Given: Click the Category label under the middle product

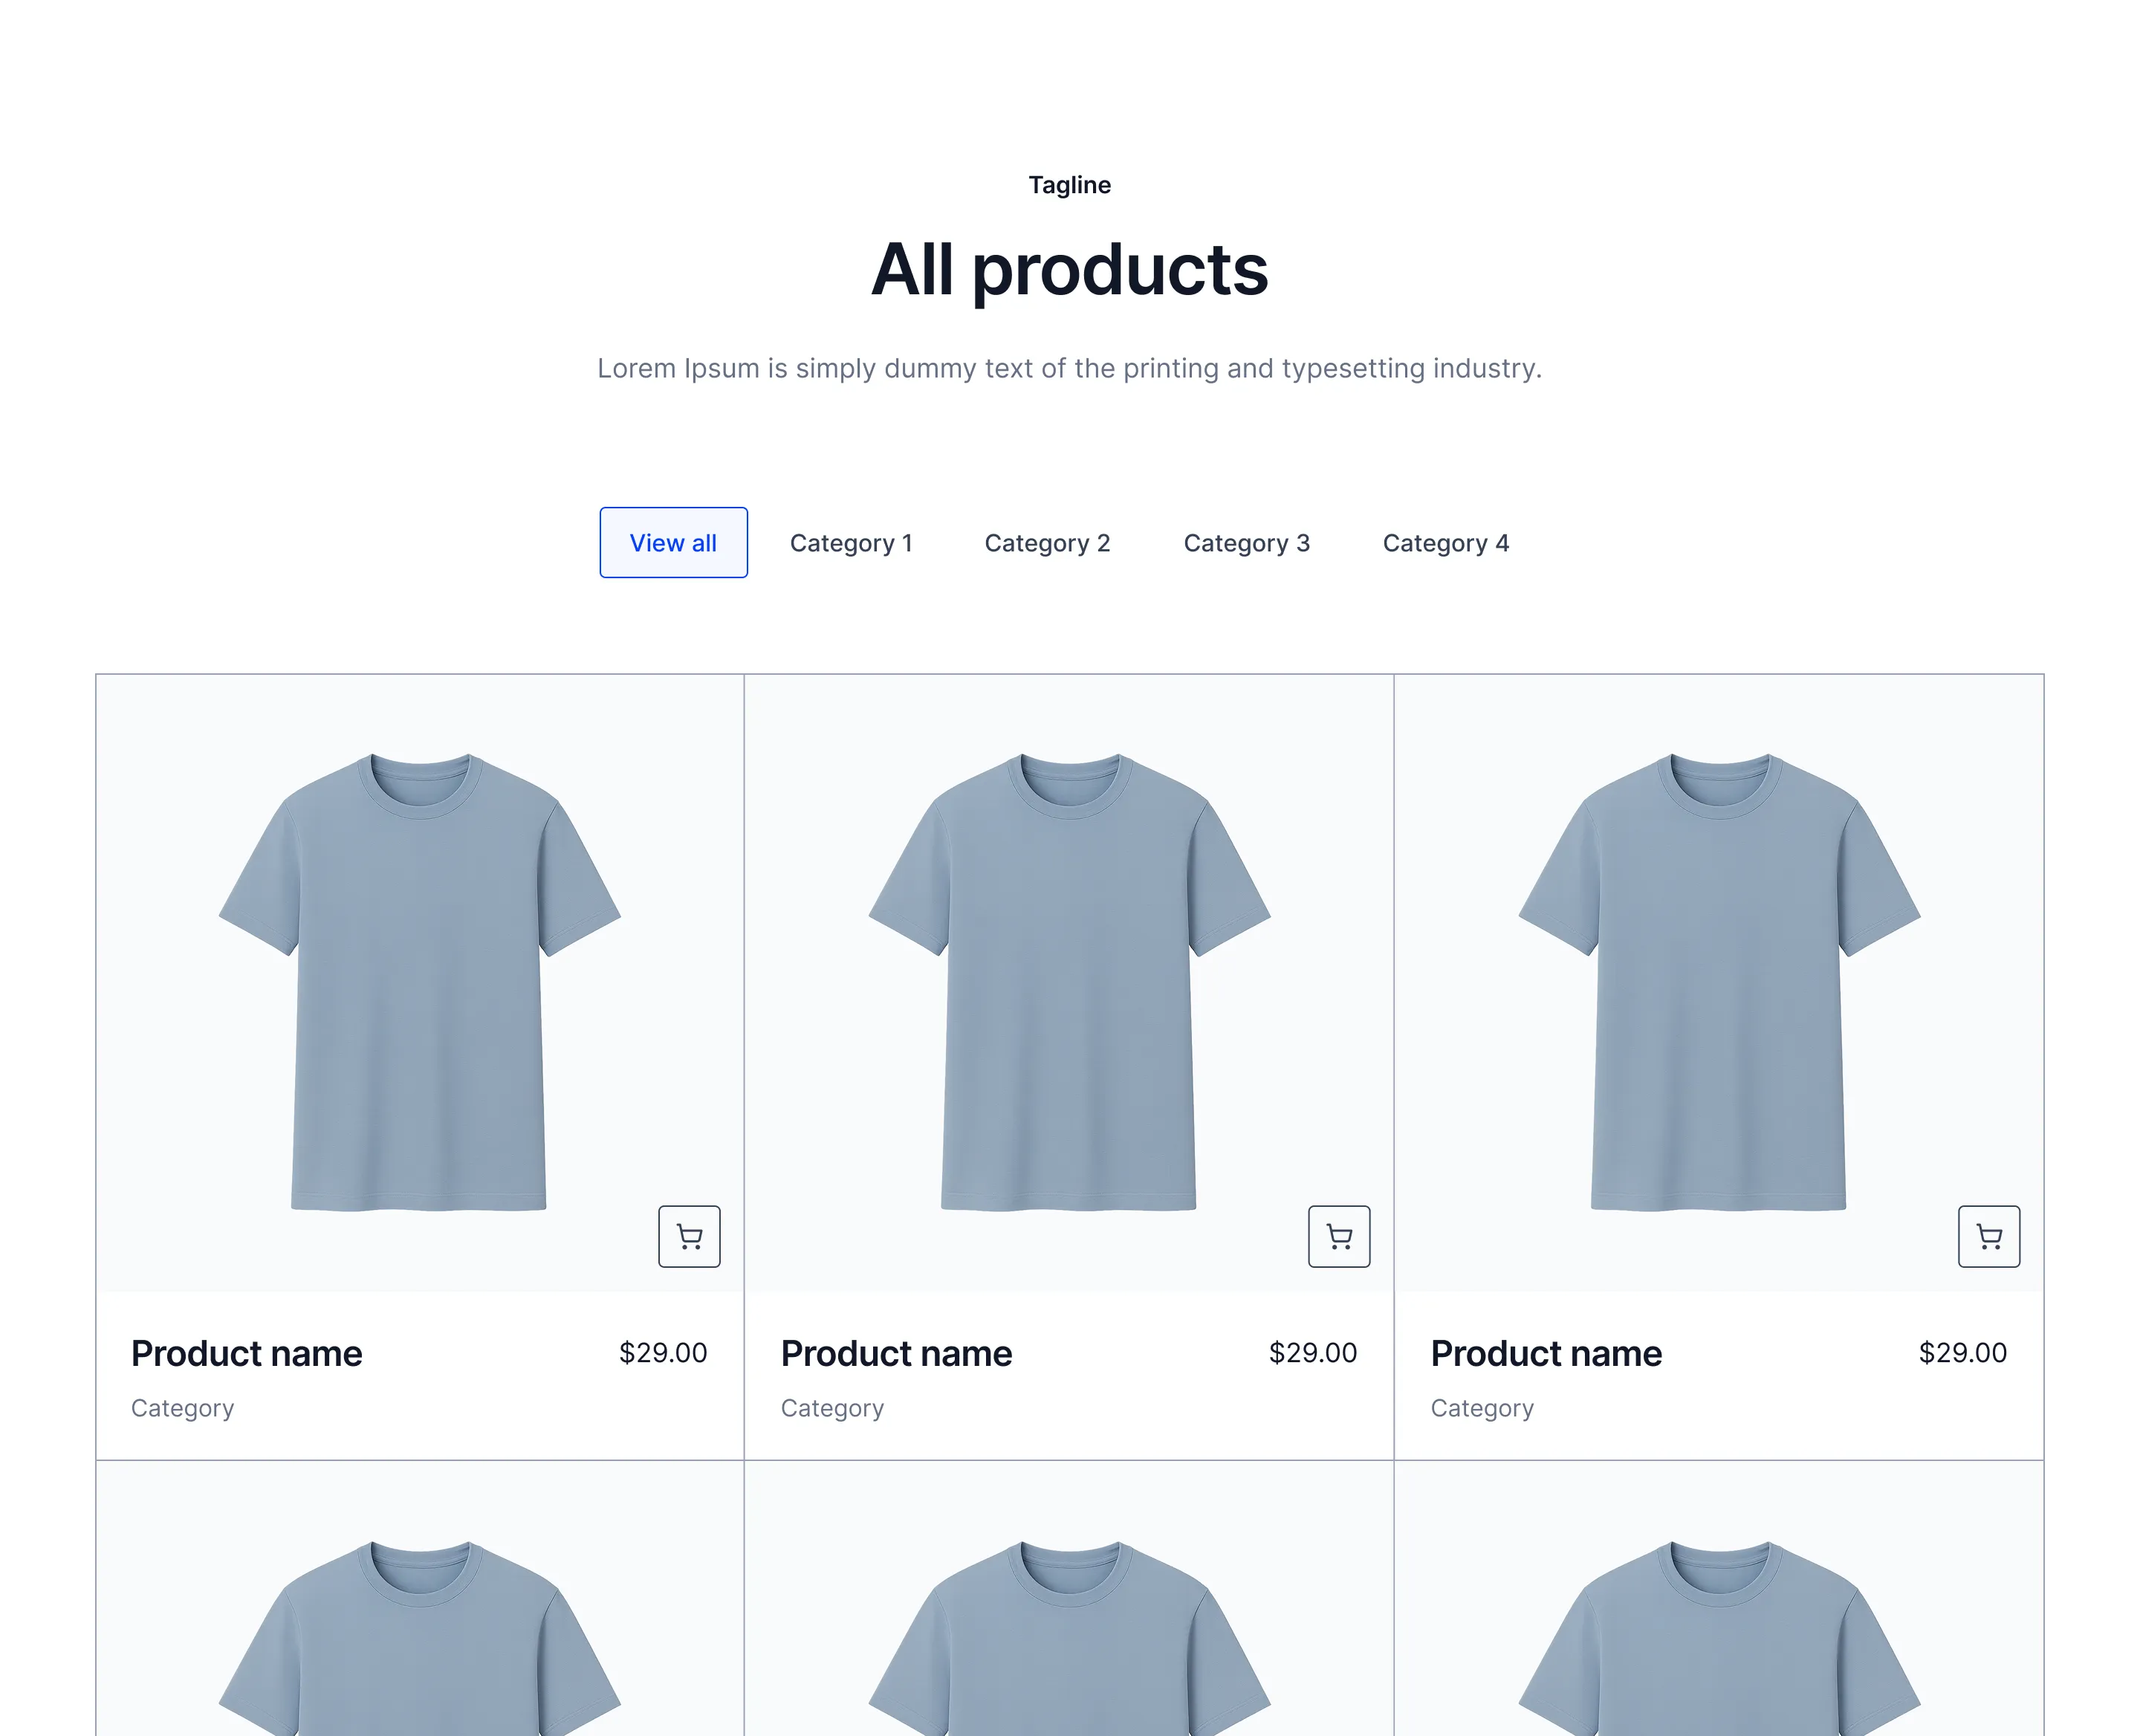Looking at the screenshot, I should [x=832, y=1408].
